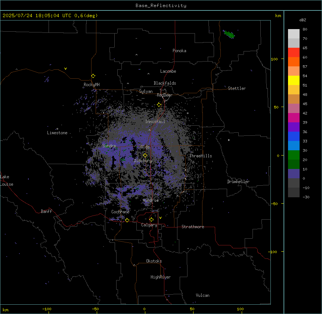322x314 pixels.
Task: Click the km label at top right
Action: [x=278, y=16]
